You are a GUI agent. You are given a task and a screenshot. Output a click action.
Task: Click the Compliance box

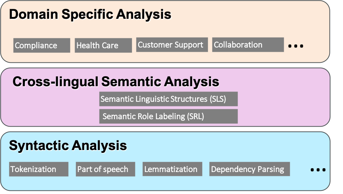click(42, 45)
